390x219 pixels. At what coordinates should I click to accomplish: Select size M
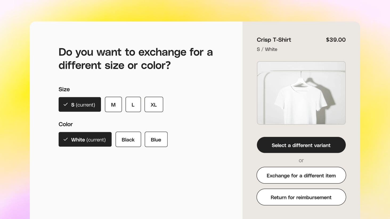pos(113,104)
